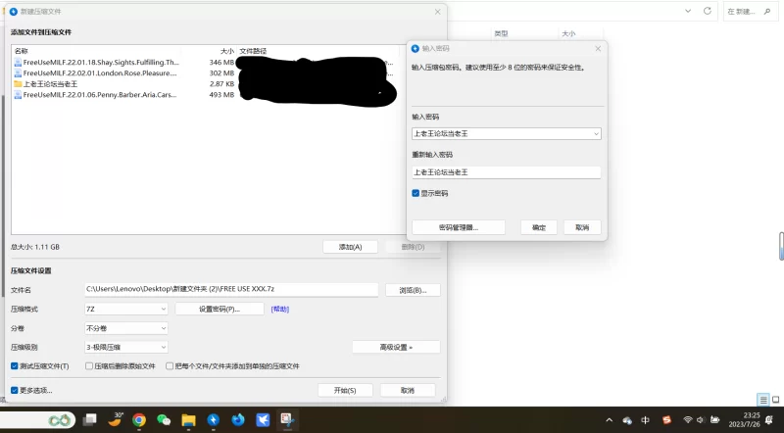The height and width of the screenshot is (433, 784).
Task: Switch File Explorer to large icons view
Action: tap(776, 400)
